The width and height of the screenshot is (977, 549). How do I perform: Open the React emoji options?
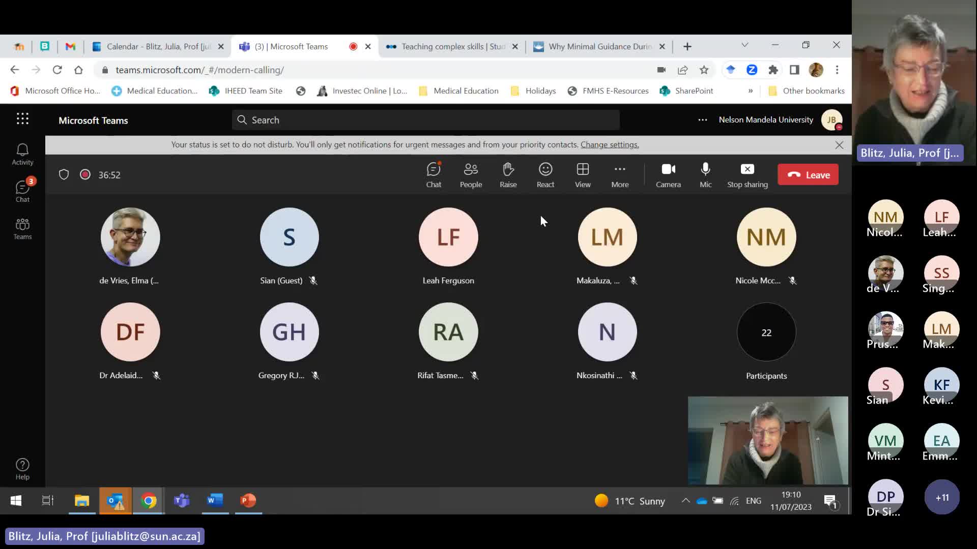pyautogui.click(x=545, y=174)
